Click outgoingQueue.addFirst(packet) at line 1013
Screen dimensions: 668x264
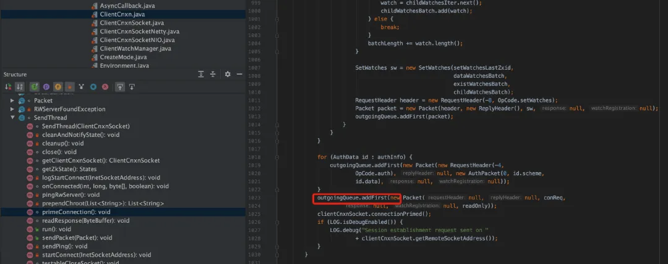[405, 117]
